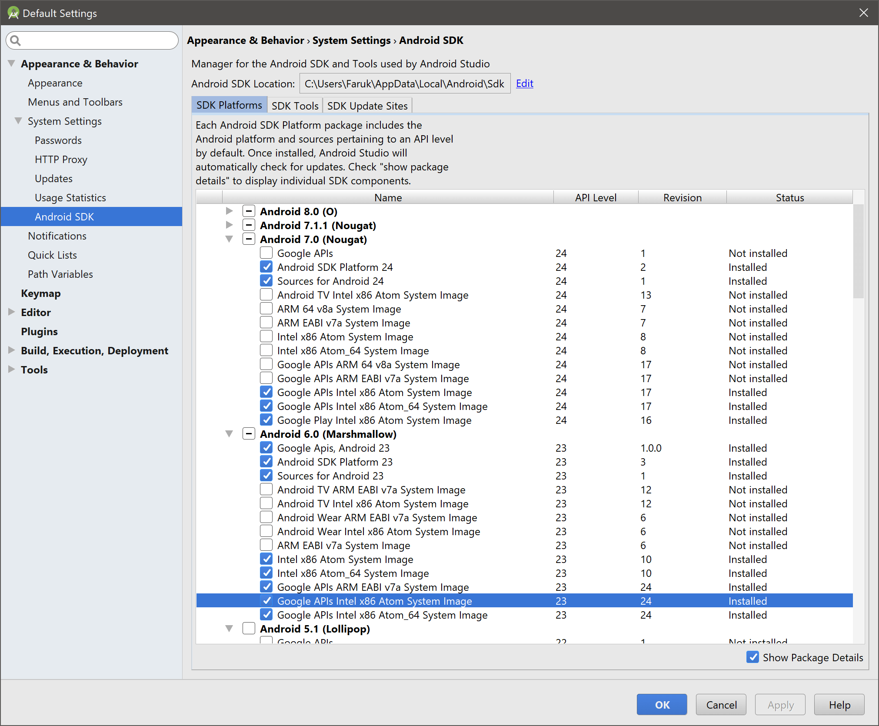
Task: Expand Android 7.1.1 (Nougat) group
Action: [229, 225]
